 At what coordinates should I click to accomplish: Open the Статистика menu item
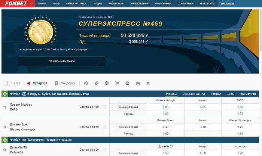[185, 3]
